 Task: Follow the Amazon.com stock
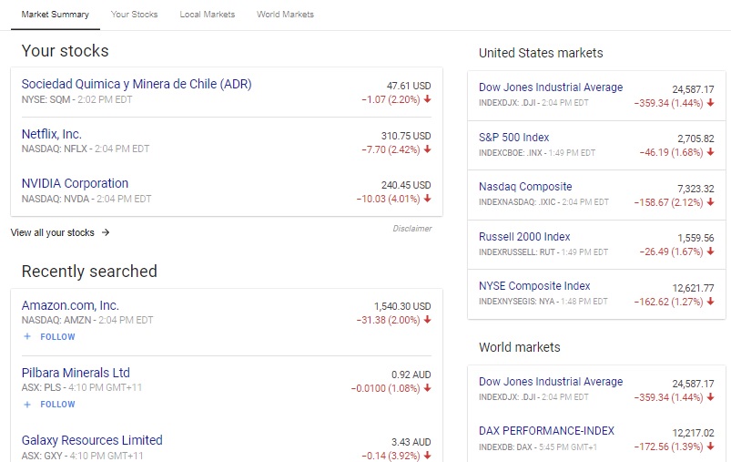(x=57, y=337)
